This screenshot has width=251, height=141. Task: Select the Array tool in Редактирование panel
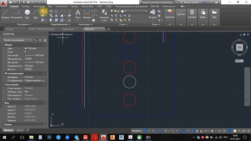pyautogui.click(x=62, y=20)
